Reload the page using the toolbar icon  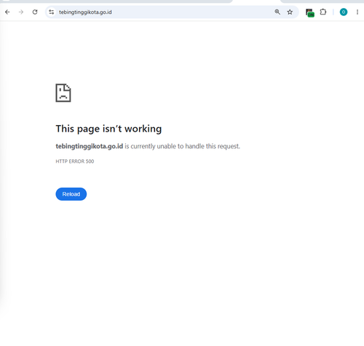(x=35, y=12)
